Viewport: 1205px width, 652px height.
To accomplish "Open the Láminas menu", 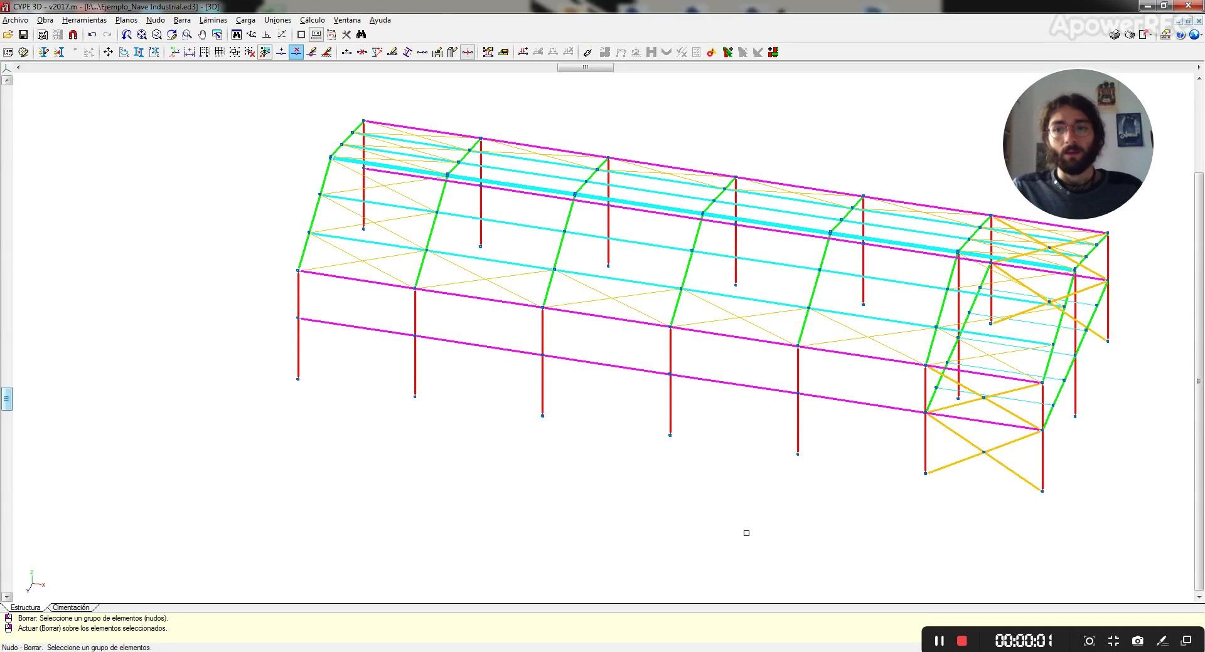I will (x=213, y=20).
